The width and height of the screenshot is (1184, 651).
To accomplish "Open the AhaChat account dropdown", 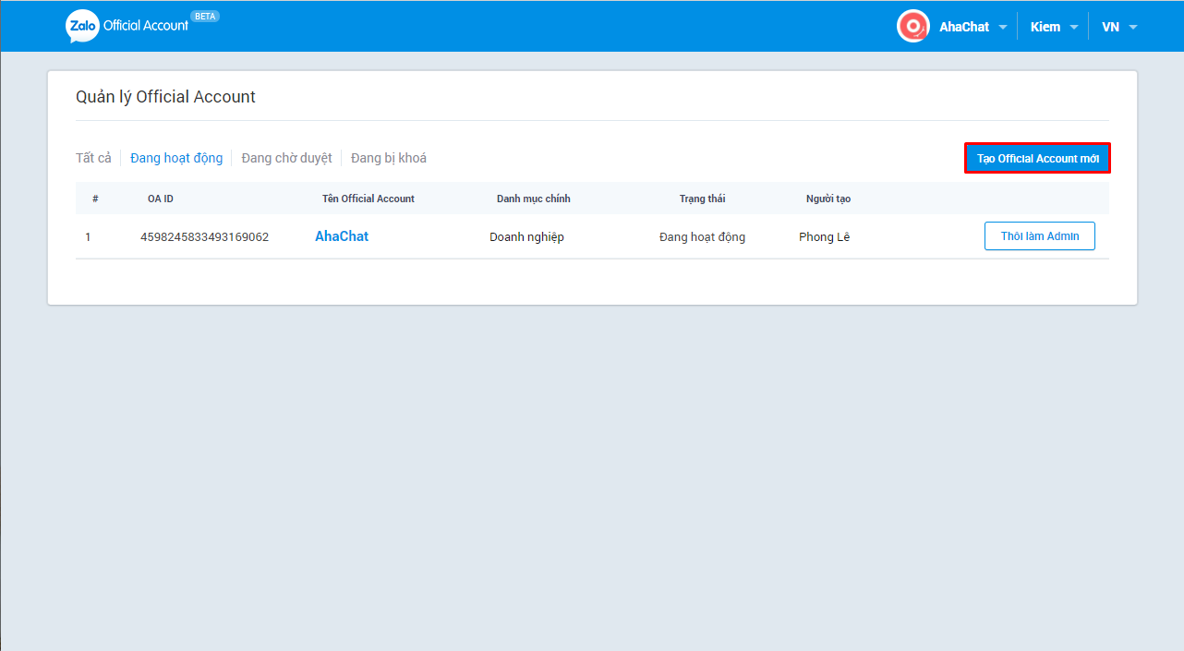I will click(973, 27).
